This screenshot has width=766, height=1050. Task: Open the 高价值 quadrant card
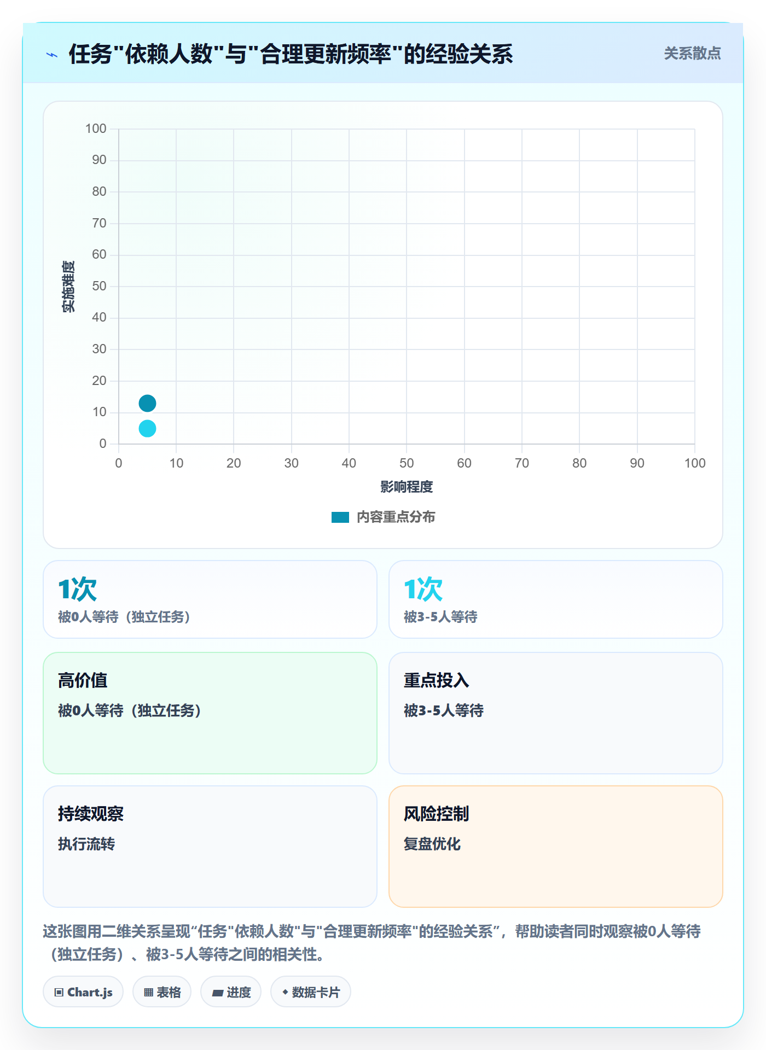[x=210, y=713]
